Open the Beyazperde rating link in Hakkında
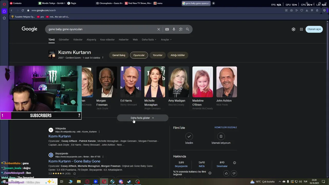This screenshot has width=329, height=185. coord(181,166)
